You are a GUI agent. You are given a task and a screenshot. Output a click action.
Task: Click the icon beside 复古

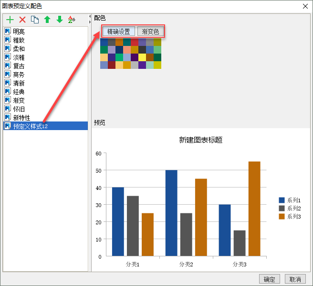click(8, 66)
